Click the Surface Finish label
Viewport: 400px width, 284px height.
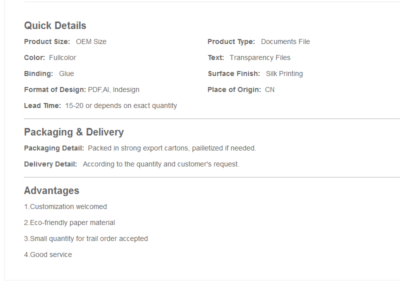coord(233,73)
